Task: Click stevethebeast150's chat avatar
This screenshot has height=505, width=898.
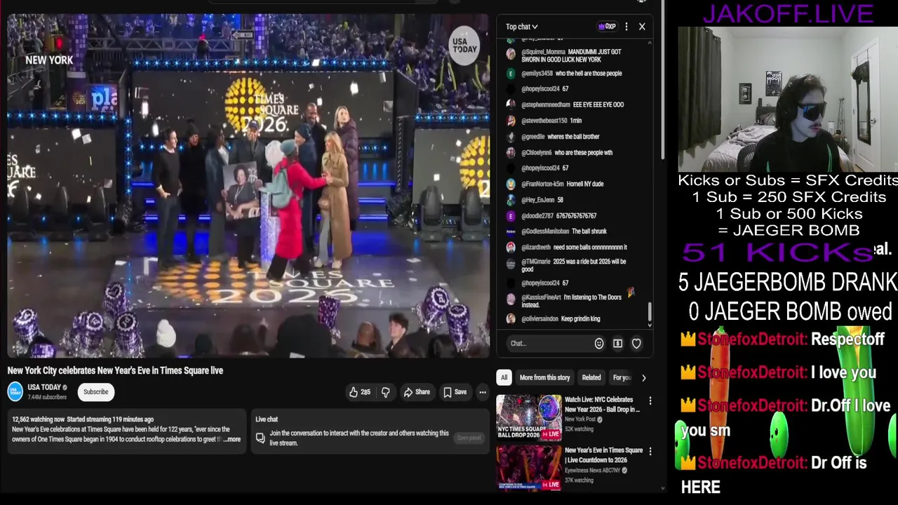Action: pos(511,121)
